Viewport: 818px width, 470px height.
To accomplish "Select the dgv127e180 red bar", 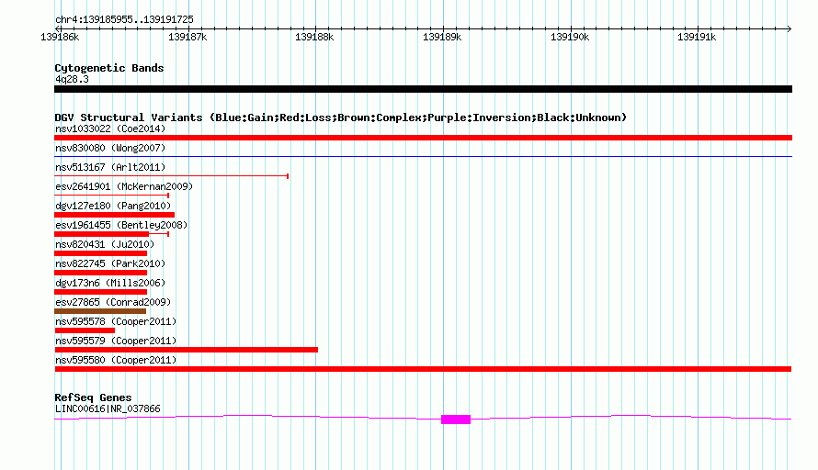I will click(114, 215).
